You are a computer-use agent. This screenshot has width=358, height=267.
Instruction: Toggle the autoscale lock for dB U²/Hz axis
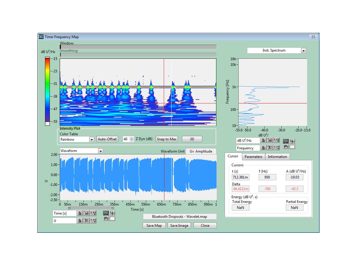[x=263, y=140]
